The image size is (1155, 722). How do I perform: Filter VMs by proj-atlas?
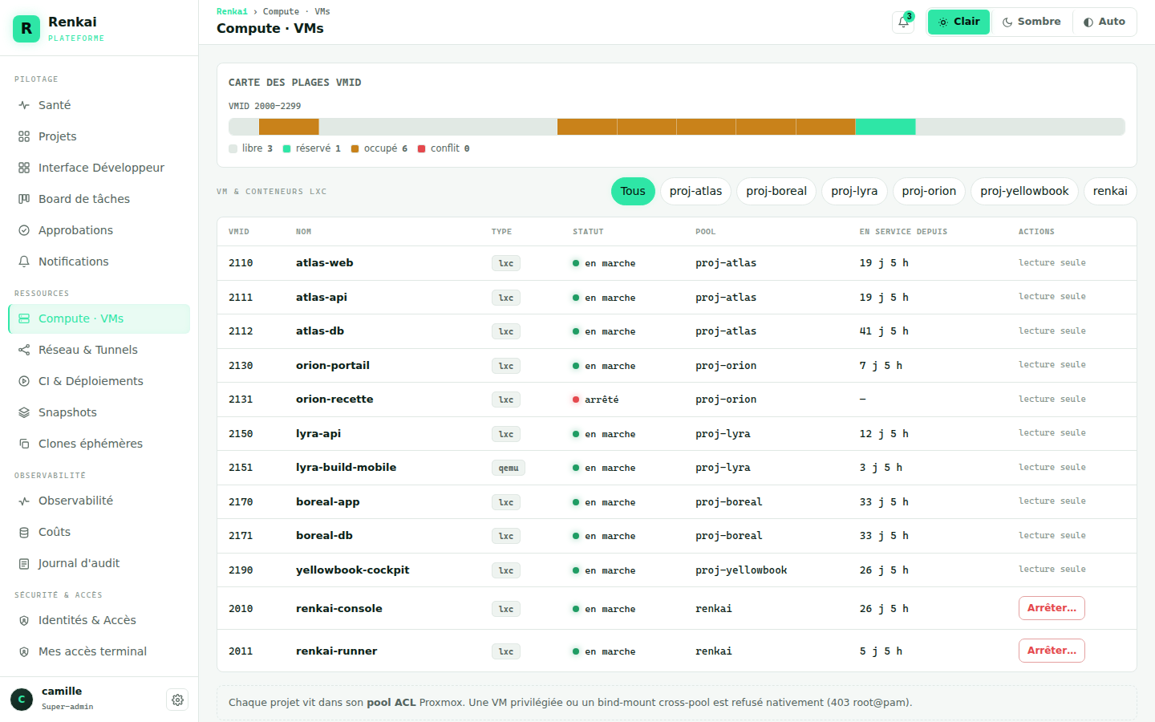(x=695, y=191)
